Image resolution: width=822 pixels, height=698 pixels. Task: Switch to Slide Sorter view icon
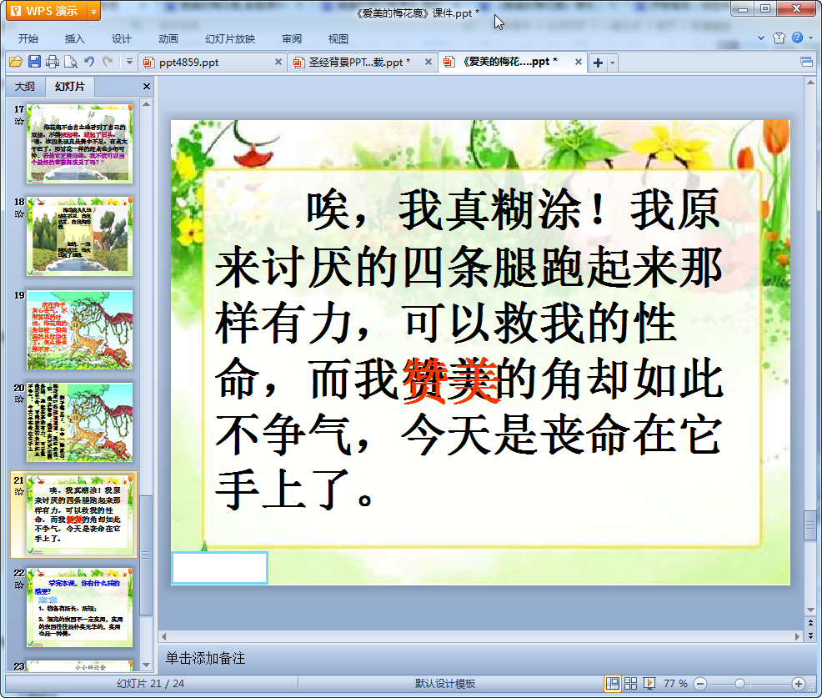tap(630, 684)
